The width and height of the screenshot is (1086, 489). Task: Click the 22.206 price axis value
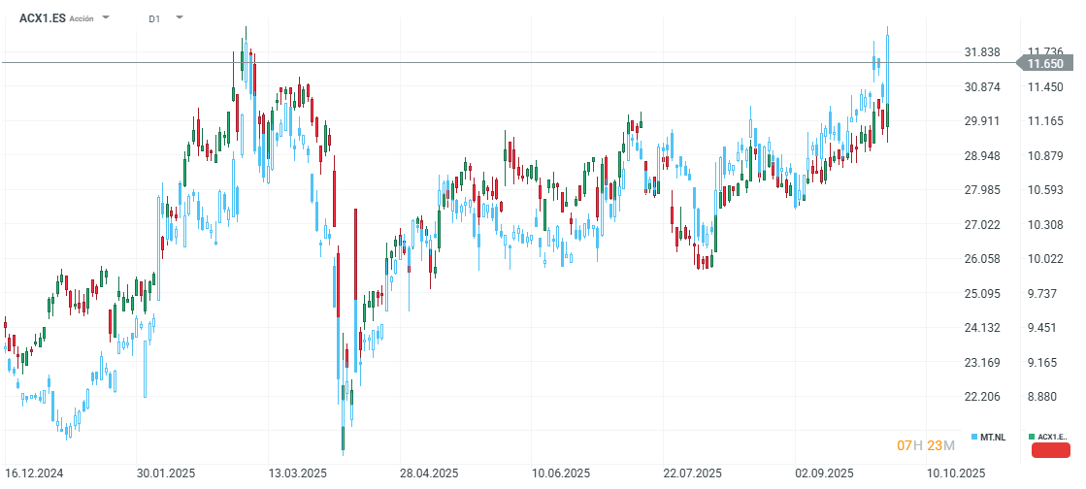(982, 397)
